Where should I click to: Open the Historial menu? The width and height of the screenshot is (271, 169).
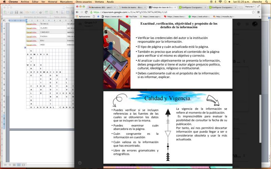(x=53, y=2)
